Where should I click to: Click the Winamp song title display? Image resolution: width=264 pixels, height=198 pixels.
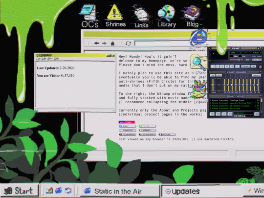pos(246,53)
